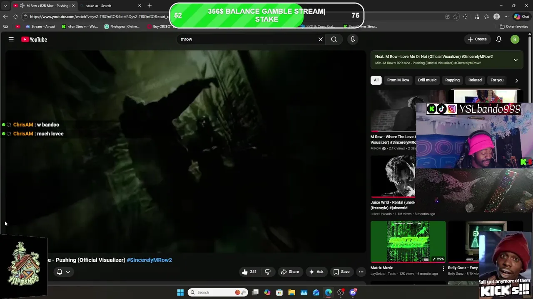
Task: Open a new browser tab
Action: pos(149,6)
